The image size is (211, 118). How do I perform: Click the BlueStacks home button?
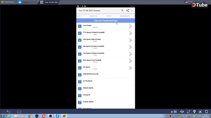19,111
